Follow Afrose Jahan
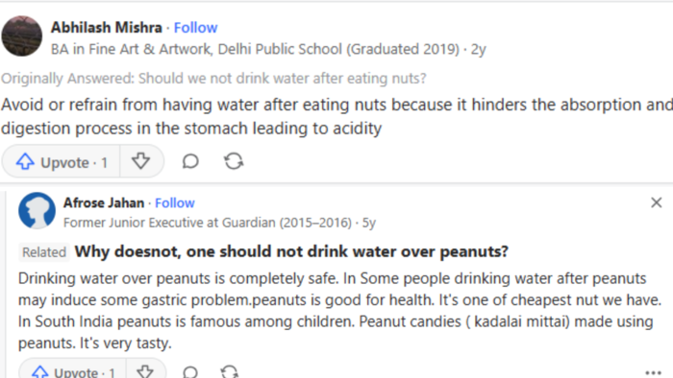Viewport: 673px width, 378px height. pos(175,203)
